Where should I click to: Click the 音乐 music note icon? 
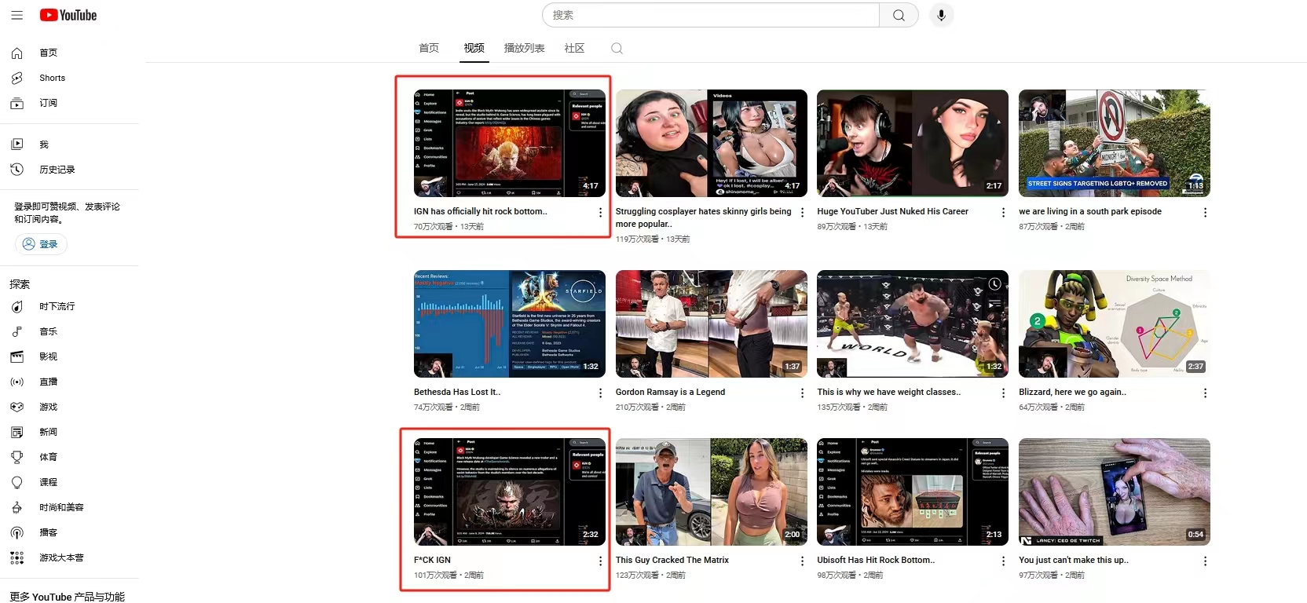16,331
